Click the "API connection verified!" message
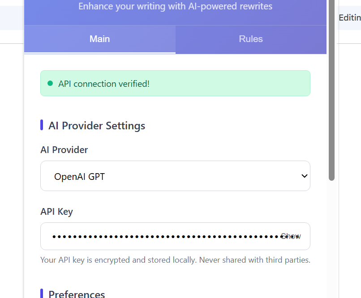 [104, 84]
